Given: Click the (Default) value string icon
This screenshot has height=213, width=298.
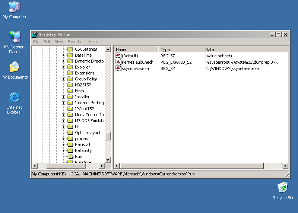Looking at the screenshot, I should (x=118, y=56).
